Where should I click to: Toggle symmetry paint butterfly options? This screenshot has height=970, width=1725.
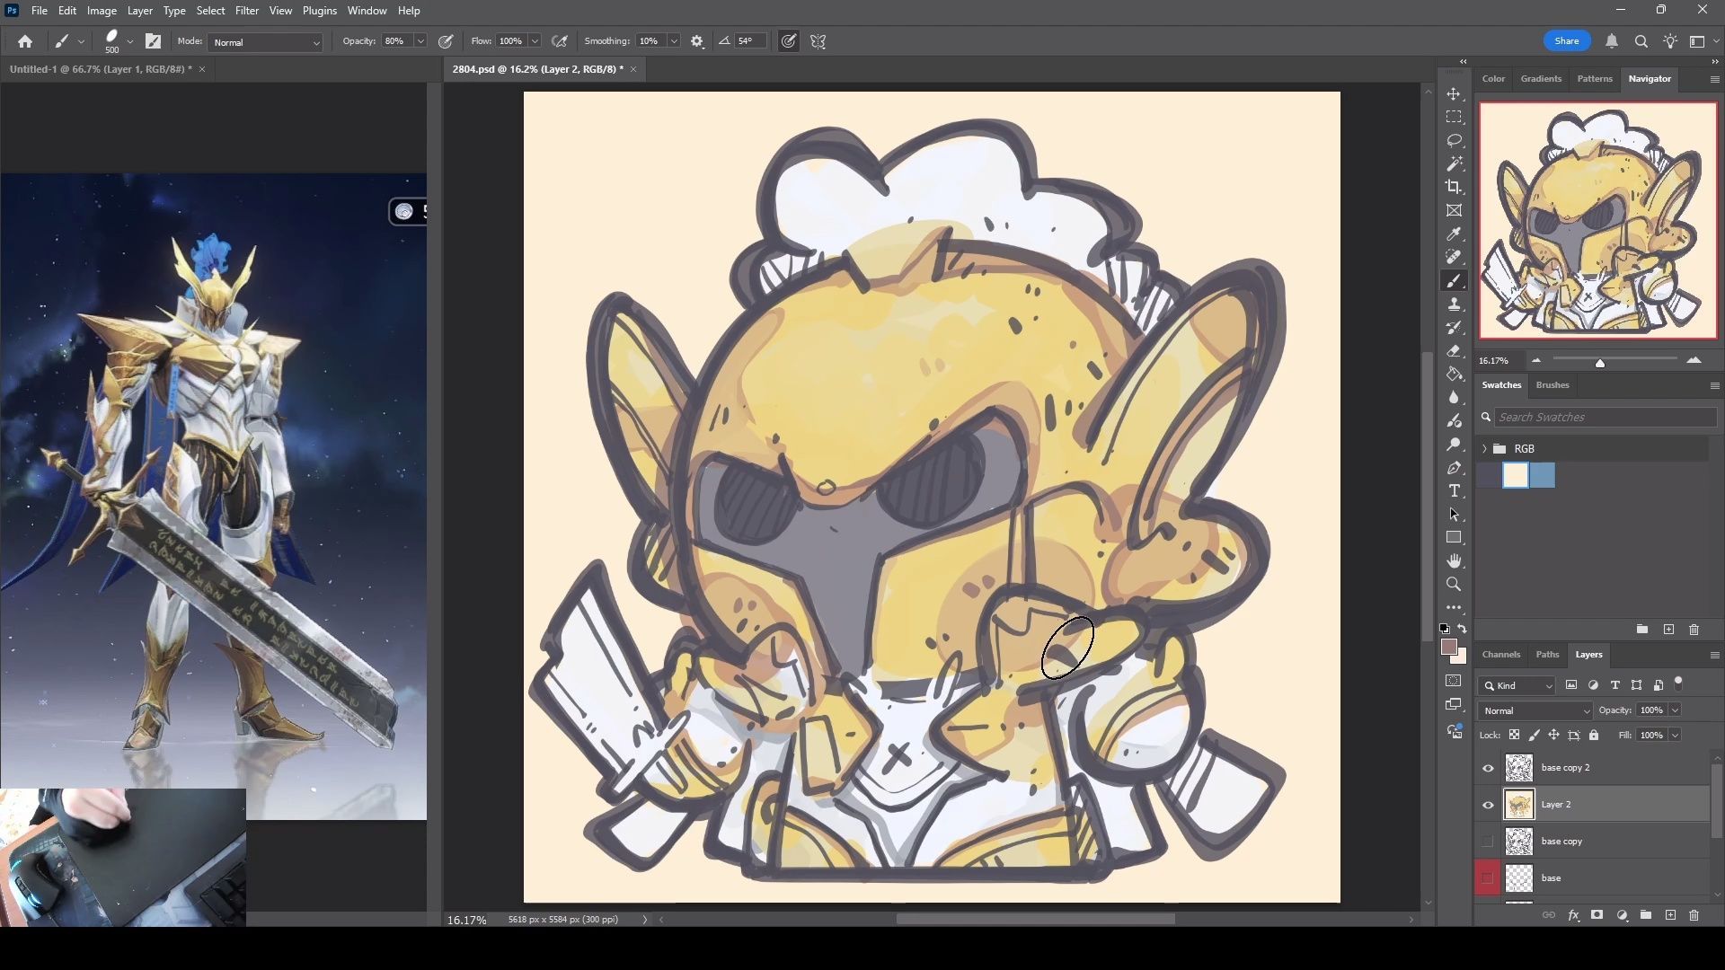818,41
